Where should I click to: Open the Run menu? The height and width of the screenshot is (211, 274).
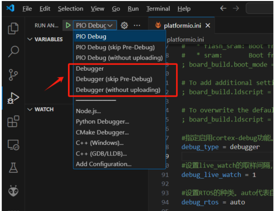coord(133,8)
